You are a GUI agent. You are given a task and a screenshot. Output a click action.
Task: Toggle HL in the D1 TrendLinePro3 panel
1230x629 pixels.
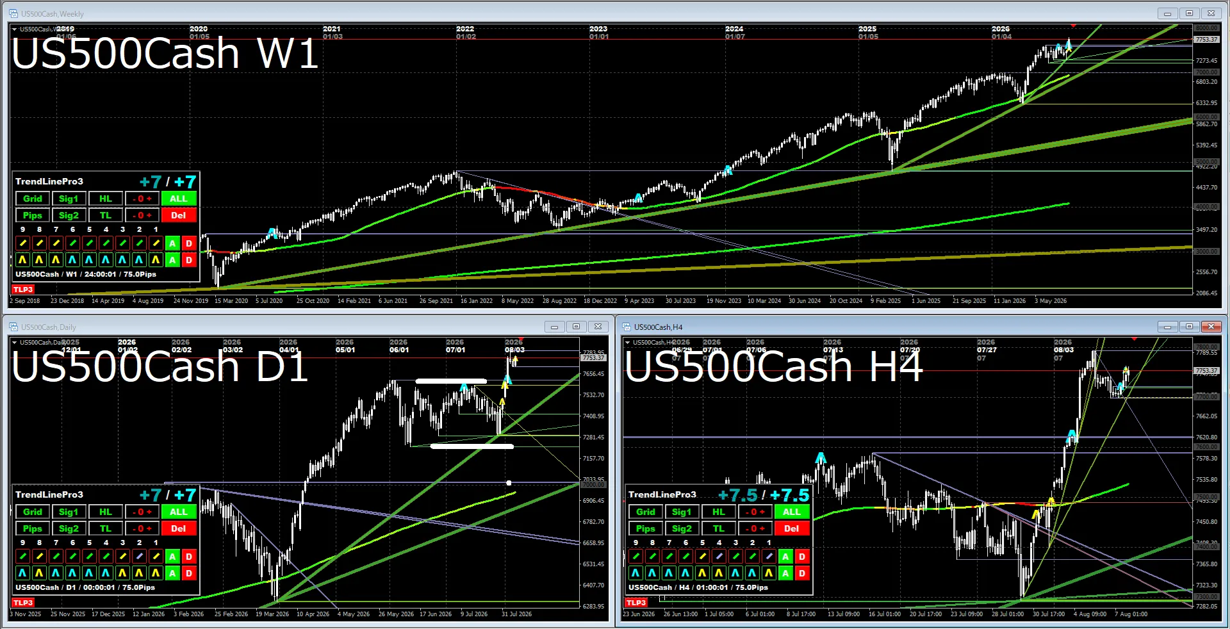106,512
